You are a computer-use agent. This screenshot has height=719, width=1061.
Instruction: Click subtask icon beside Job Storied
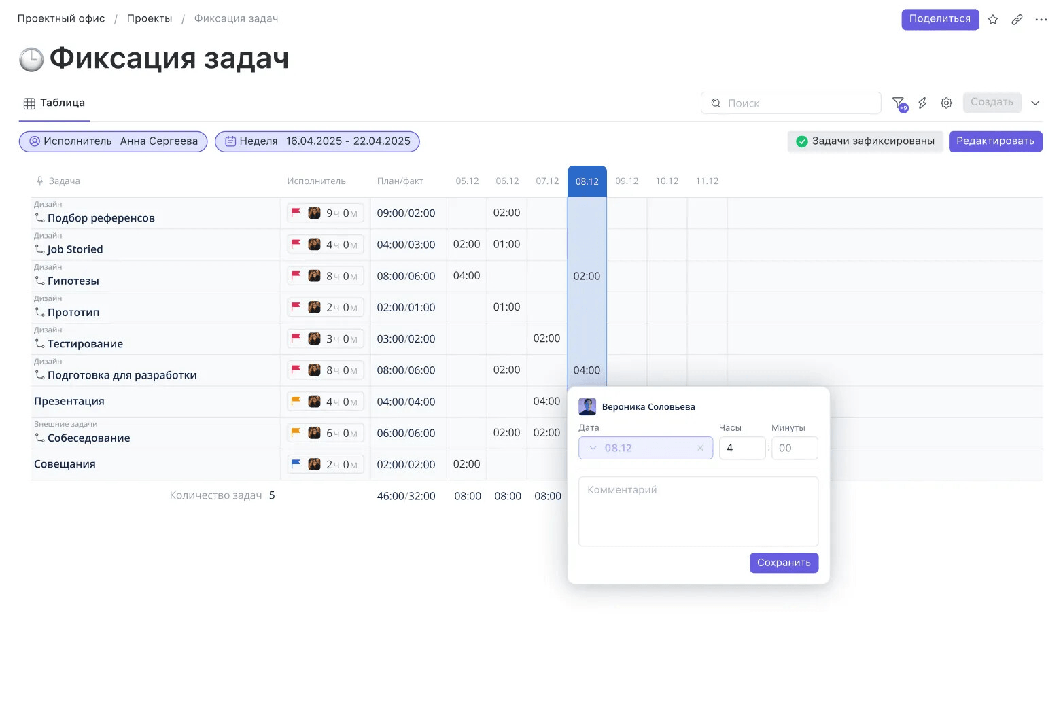pos(40,249)
